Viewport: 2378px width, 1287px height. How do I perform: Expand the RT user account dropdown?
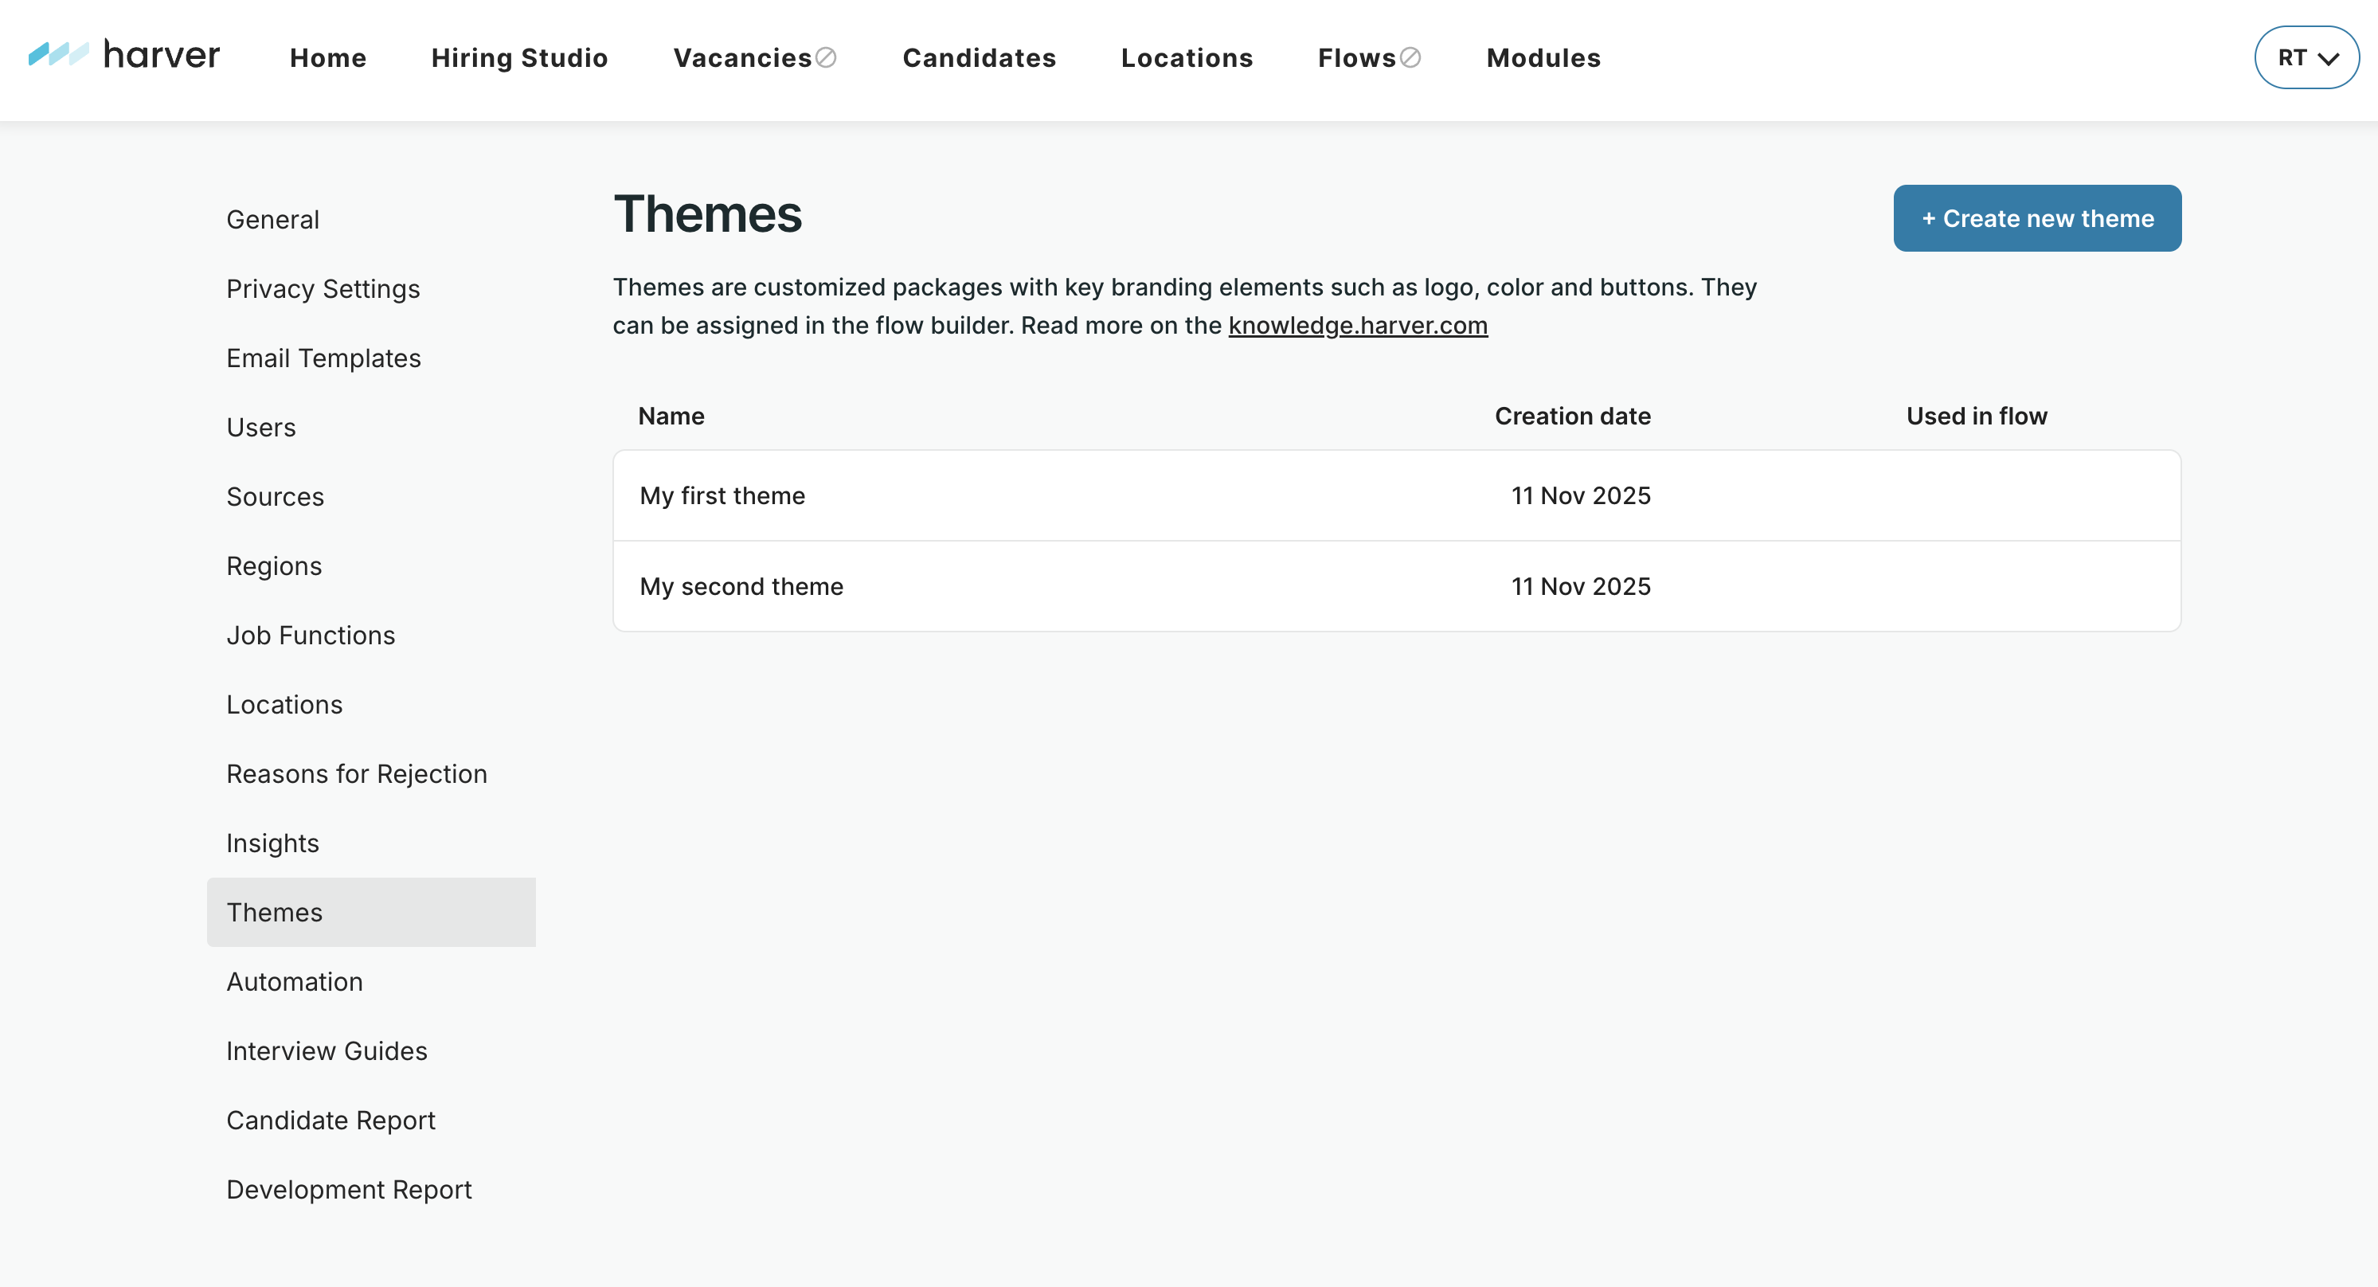click(2306, 58)
